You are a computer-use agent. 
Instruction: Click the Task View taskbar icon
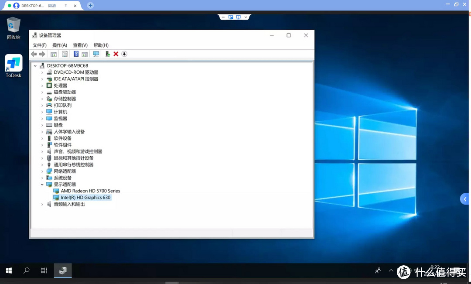[x=44, y=270]
